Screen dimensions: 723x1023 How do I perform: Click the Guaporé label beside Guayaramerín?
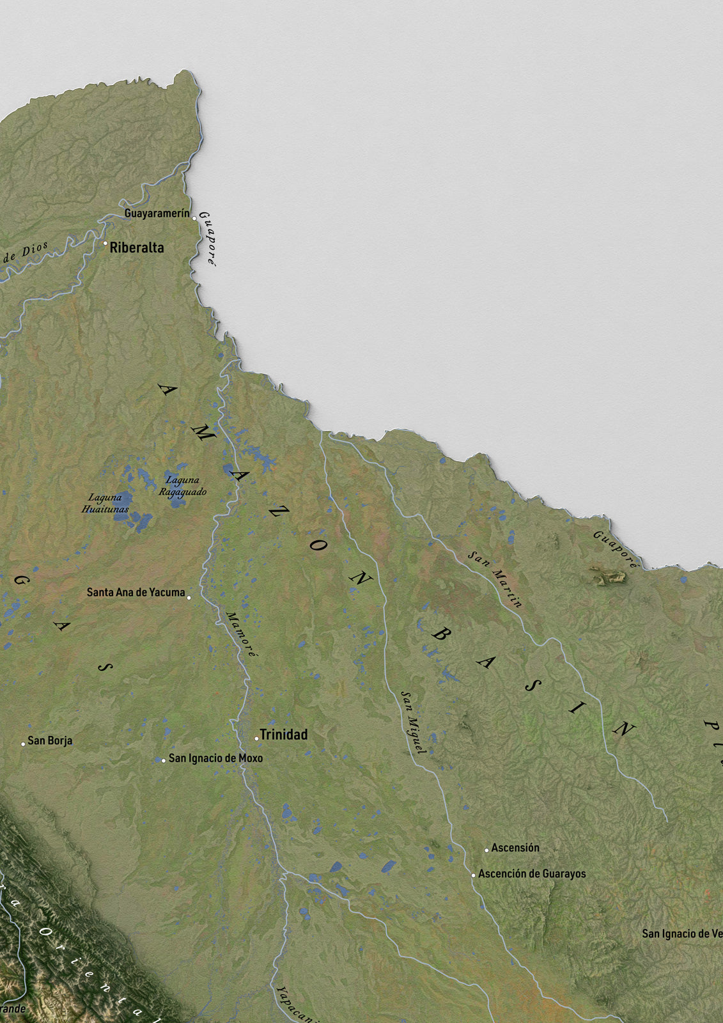pos(208,238)
